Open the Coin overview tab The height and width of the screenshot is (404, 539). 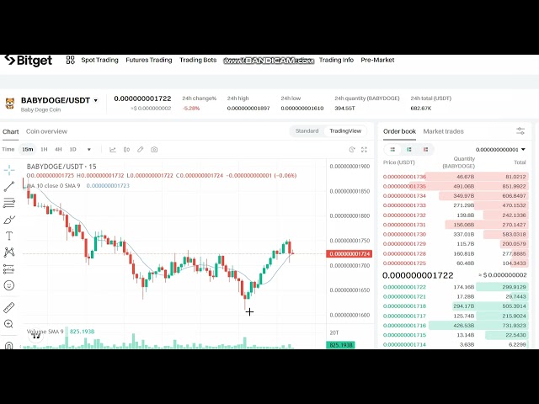pyautogui.click(x=46, y=131)
